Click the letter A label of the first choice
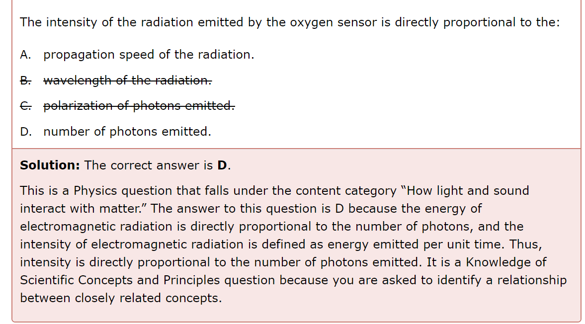Screen dimensions: 585x324 [x=25, y=55]
